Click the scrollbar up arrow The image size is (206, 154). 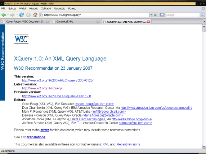click(x=204, y=26)
